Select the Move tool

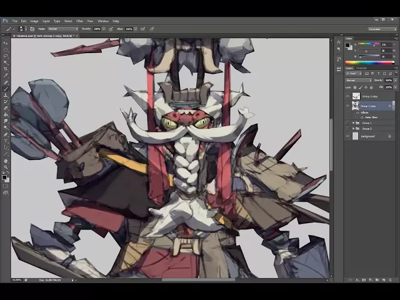pyautogui.click(x=6, y=43)
